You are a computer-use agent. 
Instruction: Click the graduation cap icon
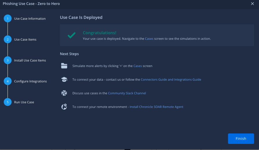coord(64,79)
